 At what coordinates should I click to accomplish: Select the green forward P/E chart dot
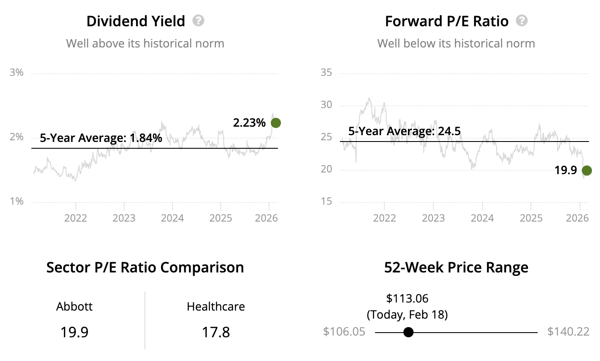586,170
